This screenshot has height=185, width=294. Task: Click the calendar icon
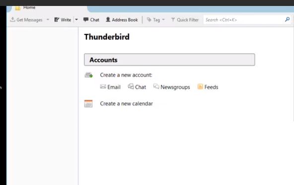point(88,103)
